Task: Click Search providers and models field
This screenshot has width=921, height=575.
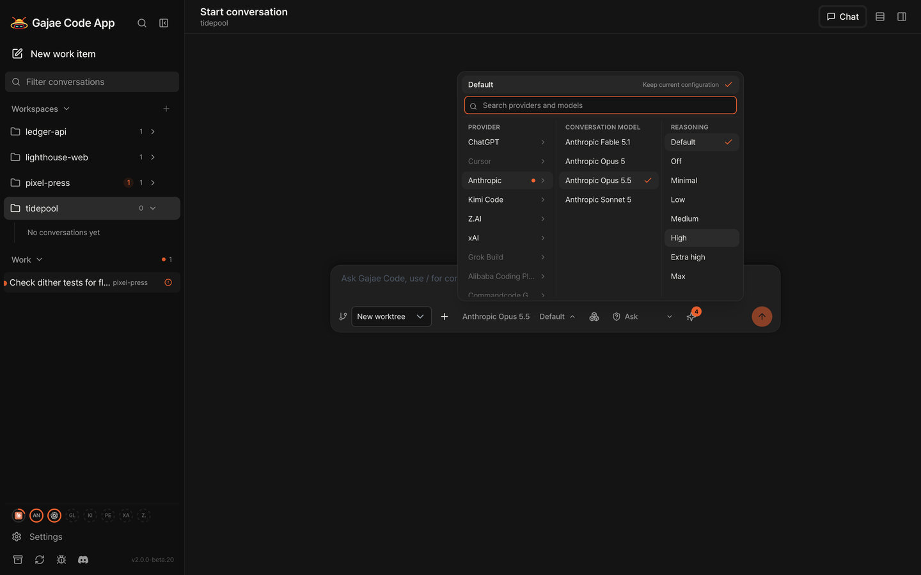Action: pyautogui.click(x=601, y=105)
